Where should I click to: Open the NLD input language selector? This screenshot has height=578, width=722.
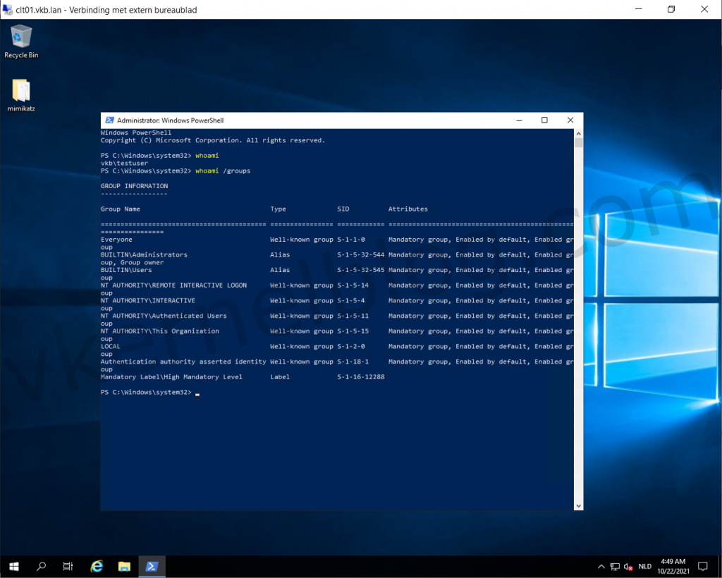pyautogui.click(x=645, y=566)
